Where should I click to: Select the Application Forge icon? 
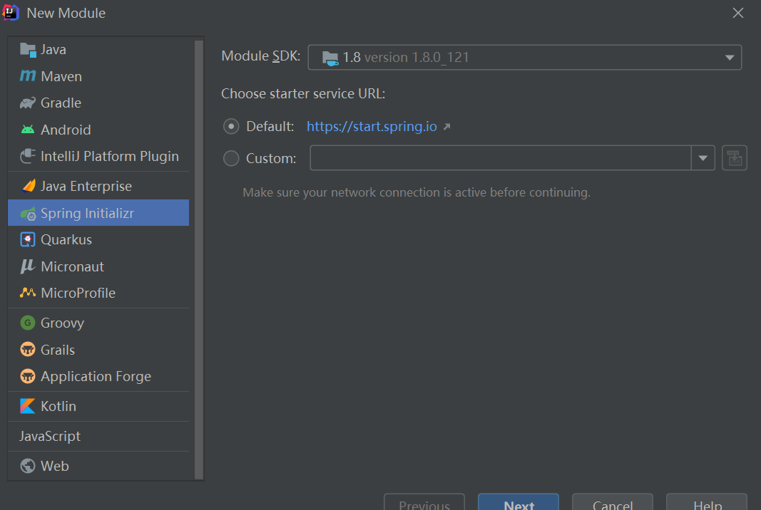(28, 375)
